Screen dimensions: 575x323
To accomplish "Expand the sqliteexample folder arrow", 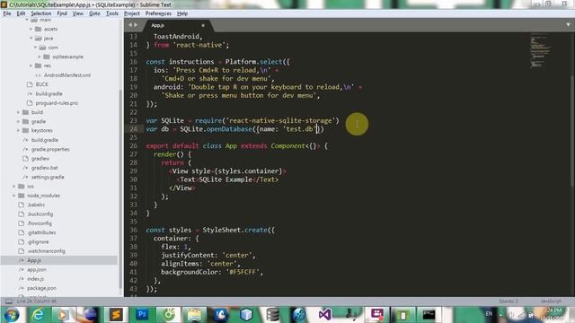I will (40, 57).
